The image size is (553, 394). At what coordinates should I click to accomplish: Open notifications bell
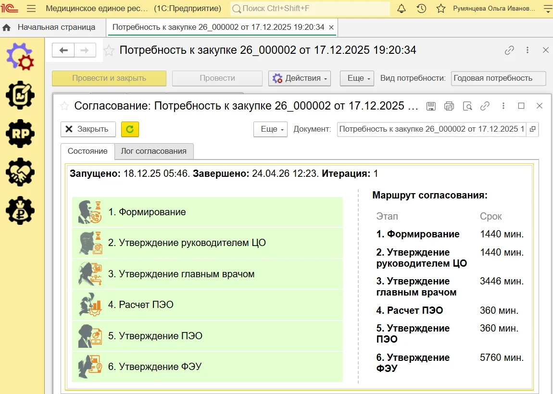[x=402, y=9]
